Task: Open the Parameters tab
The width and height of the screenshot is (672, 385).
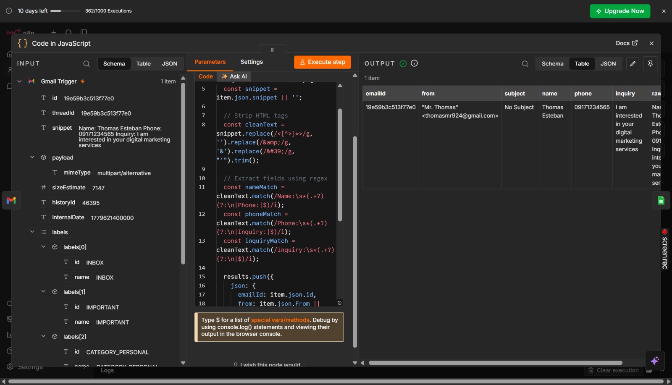Action: [x=210, y=62]
